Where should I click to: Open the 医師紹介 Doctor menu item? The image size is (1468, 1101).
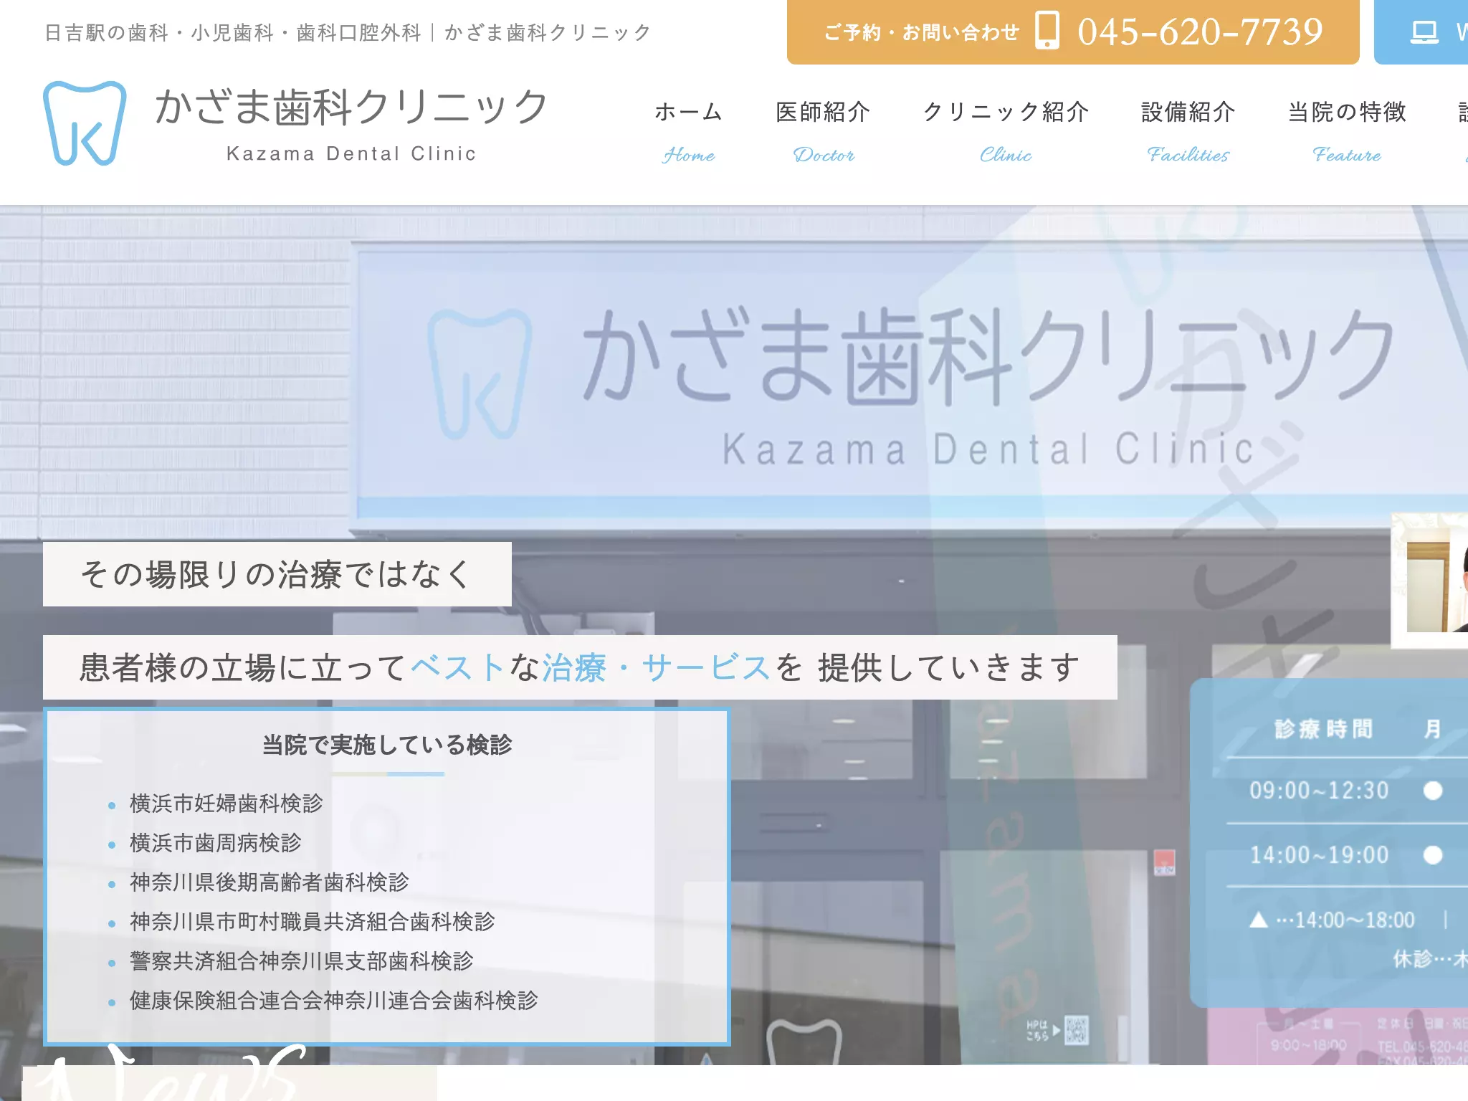pyautogui.click(x=823, y=132)
